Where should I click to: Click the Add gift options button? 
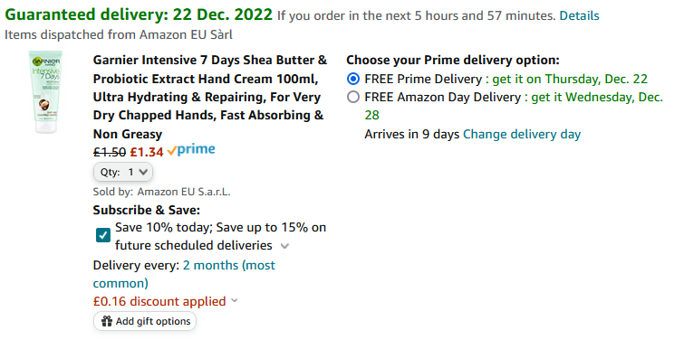tap(145, 321)
